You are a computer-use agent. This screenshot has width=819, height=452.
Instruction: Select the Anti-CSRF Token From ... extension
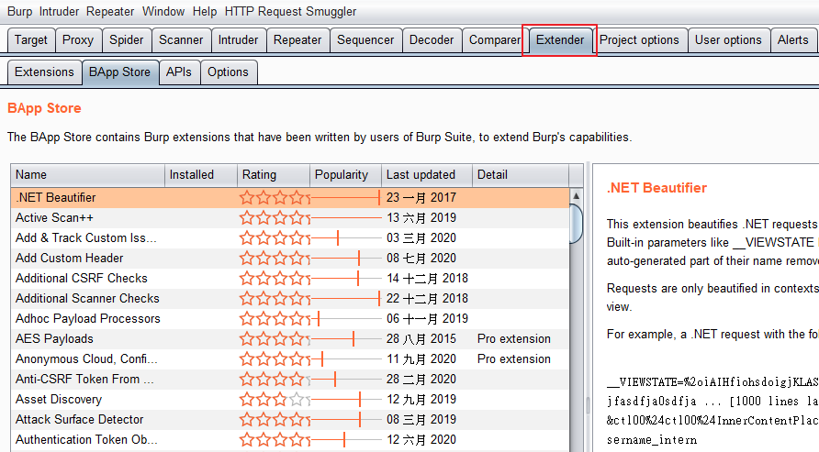[290, 379]
